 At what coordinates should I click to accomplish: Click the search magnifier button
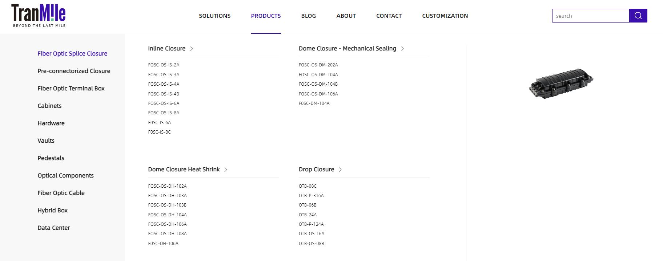[638, 16]
